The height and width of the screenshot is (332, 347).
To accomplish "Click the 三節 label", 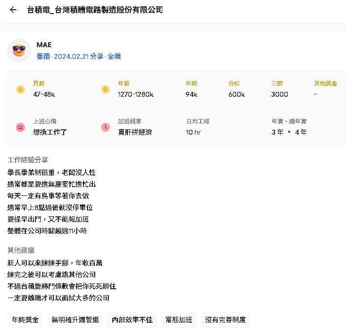I will [277, 84].
